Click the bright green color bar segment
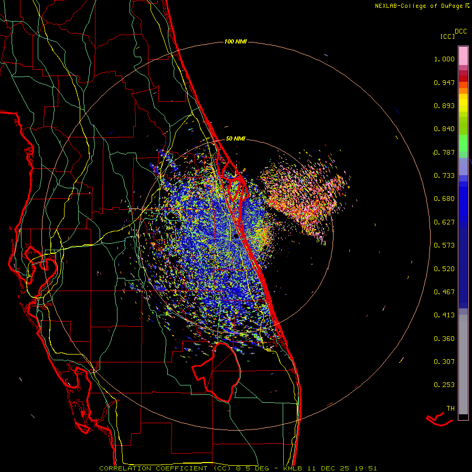The width and height of the screenshot is (472, 472). point(463,143)
